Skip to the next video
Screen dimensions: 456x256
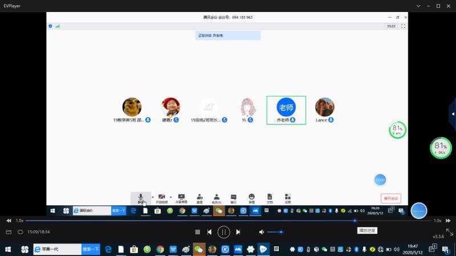(238, 232)
